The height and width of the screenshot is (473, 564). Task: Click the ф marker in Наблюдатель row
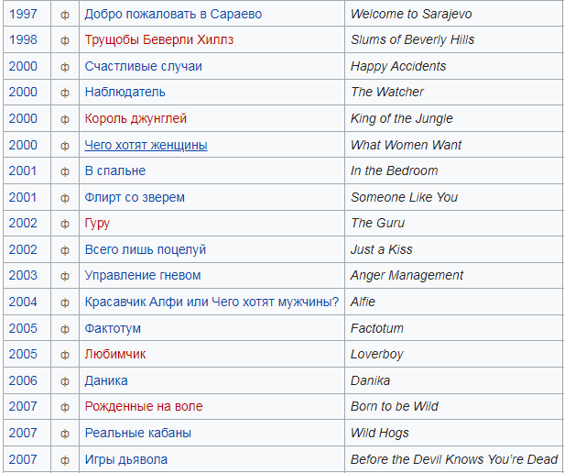tap(65, 93)
